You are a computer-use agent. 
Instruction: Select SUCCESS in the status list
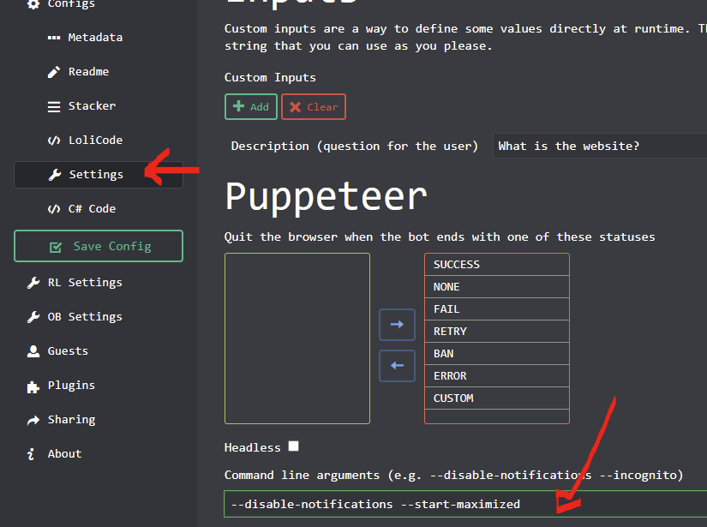pyautogui.click(x=497, y=265)
